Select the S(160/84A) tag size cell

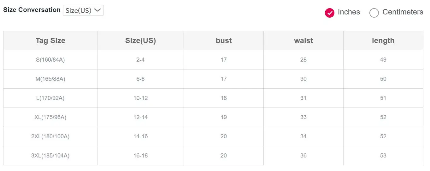[x=50, y=60]
